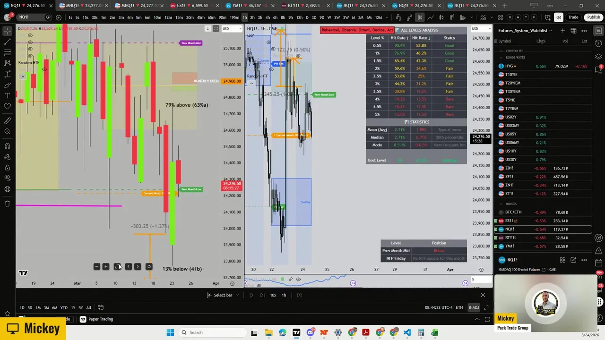605x340 pixels.
Task: Click the Publish button
Action: [x=594, y=17]
